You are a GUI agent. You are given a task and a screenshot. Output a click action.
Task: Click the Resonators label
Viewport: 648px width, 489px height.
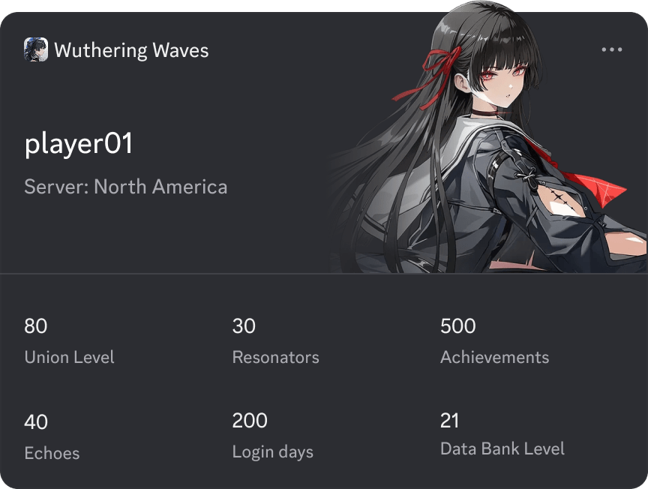[276, 357]
